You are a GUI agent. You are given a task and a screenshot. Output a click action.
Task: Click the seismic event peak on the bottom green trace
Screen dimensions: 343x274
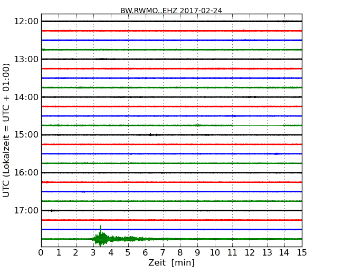pos(100,236)
